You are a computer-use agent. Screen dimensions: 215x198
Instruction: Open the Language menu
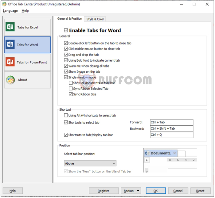pyautogui.click(x=10, y=11)
